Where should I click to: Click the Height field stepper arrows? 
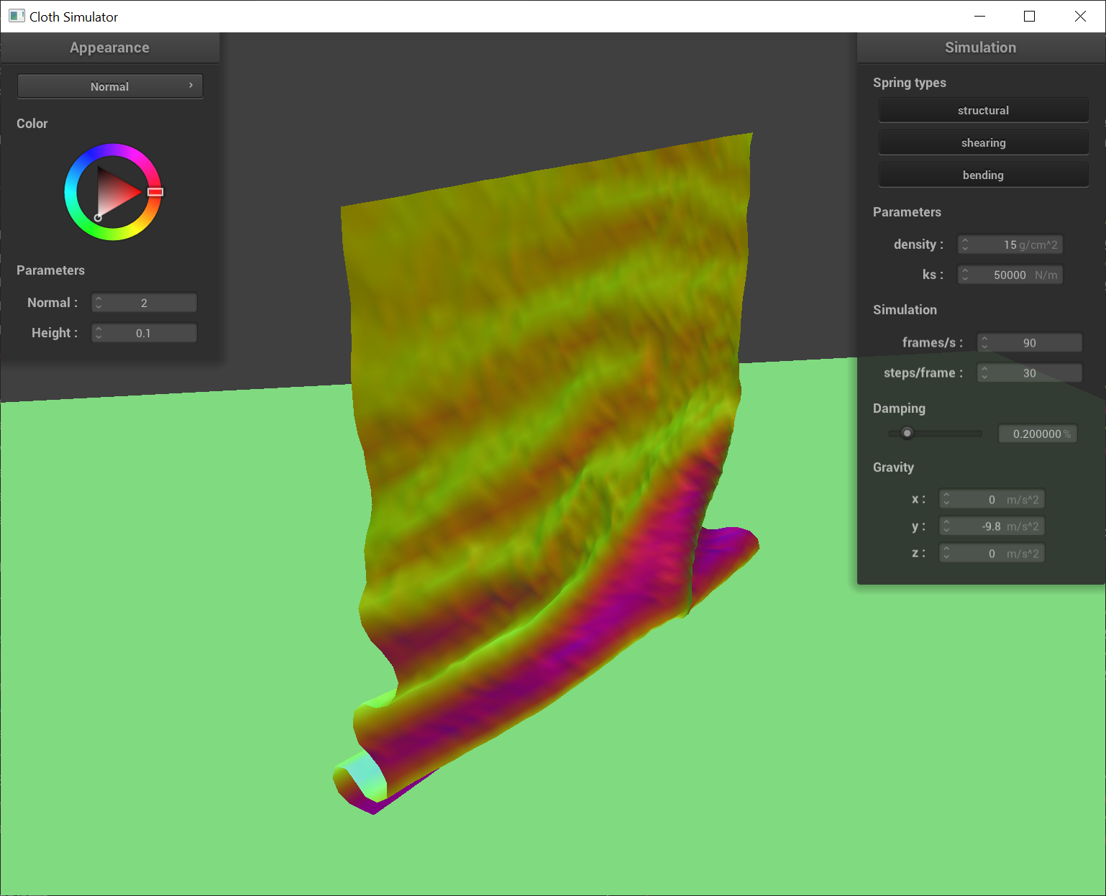(x=99, y=333)
